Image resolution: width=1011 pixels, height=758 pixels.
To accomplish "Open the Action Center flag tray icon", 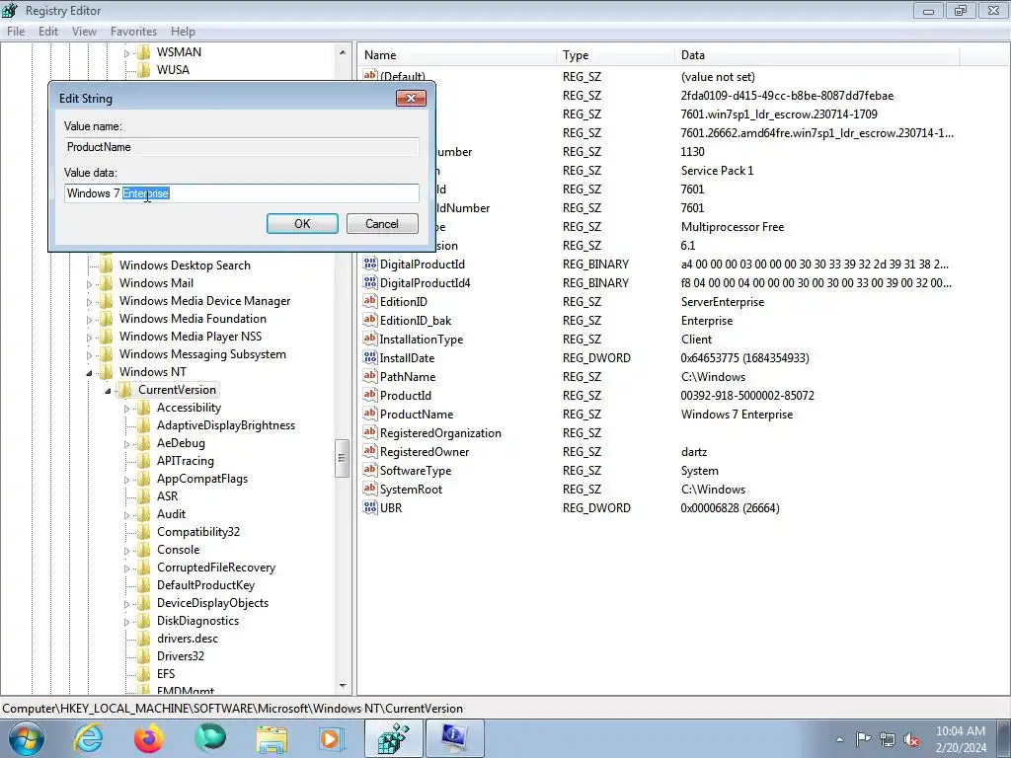I will click(863, 739).
